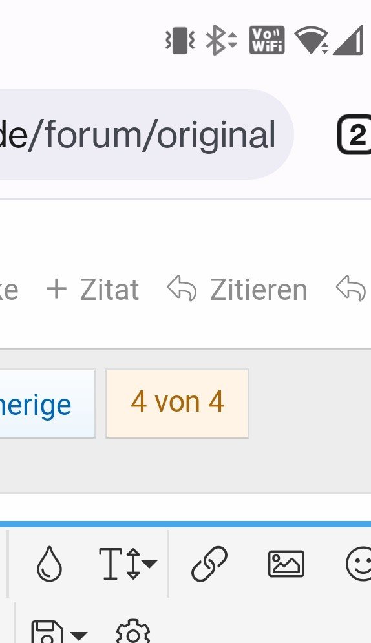Viewport: 371px width, 643px height.
Task: Tap the VoWiFi indicator icon
Action: (267, 40)
